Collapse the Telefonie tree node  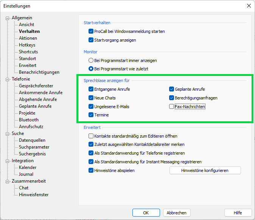click(8, 79)
